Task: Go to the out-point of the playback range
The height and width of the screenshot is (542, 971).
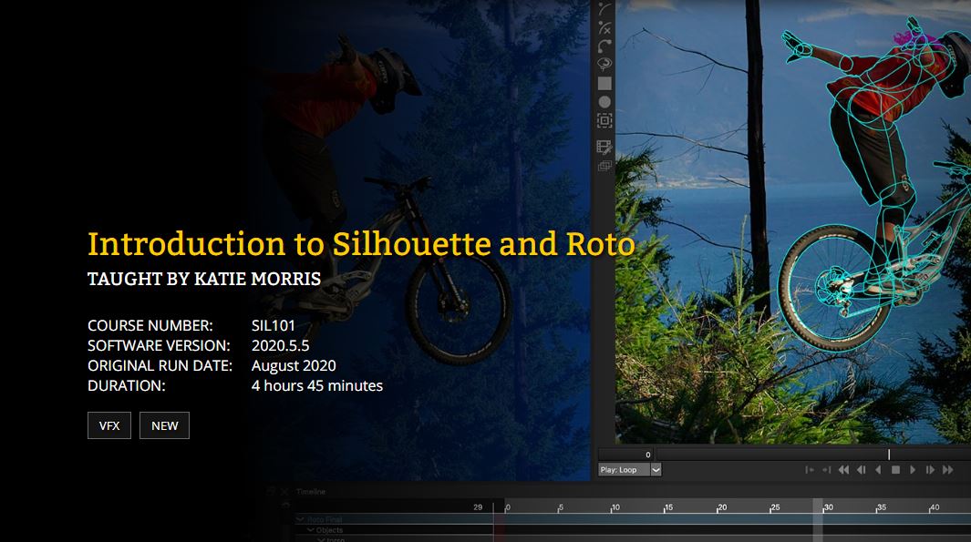Action: coord(826,470)
